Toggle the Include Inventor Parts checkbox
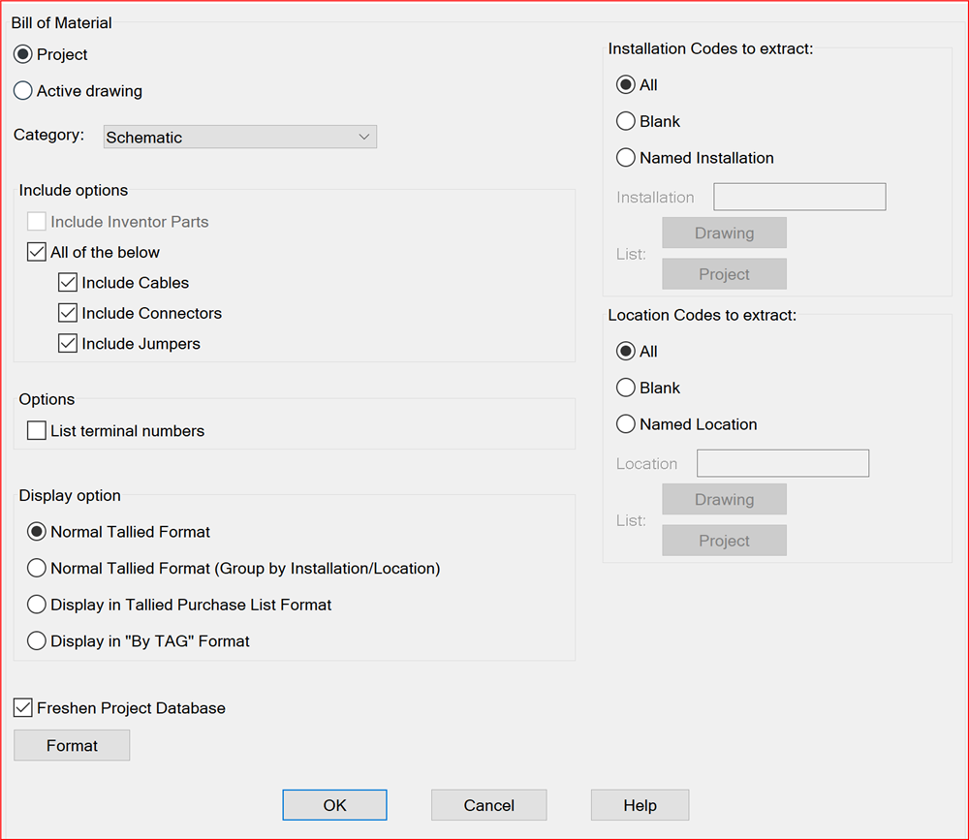 [37, 221]
